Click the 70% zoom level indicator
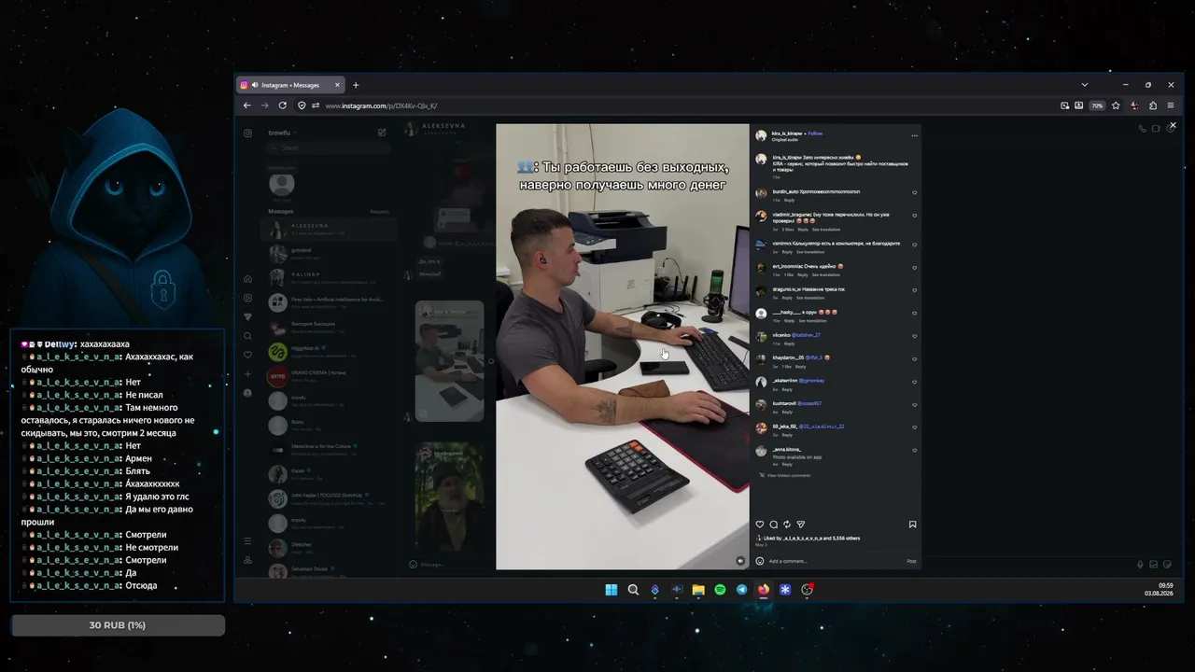Image resolution: width=1195 pixels, height=672 pixels. pyautogui.click(x=1098, y=105)
